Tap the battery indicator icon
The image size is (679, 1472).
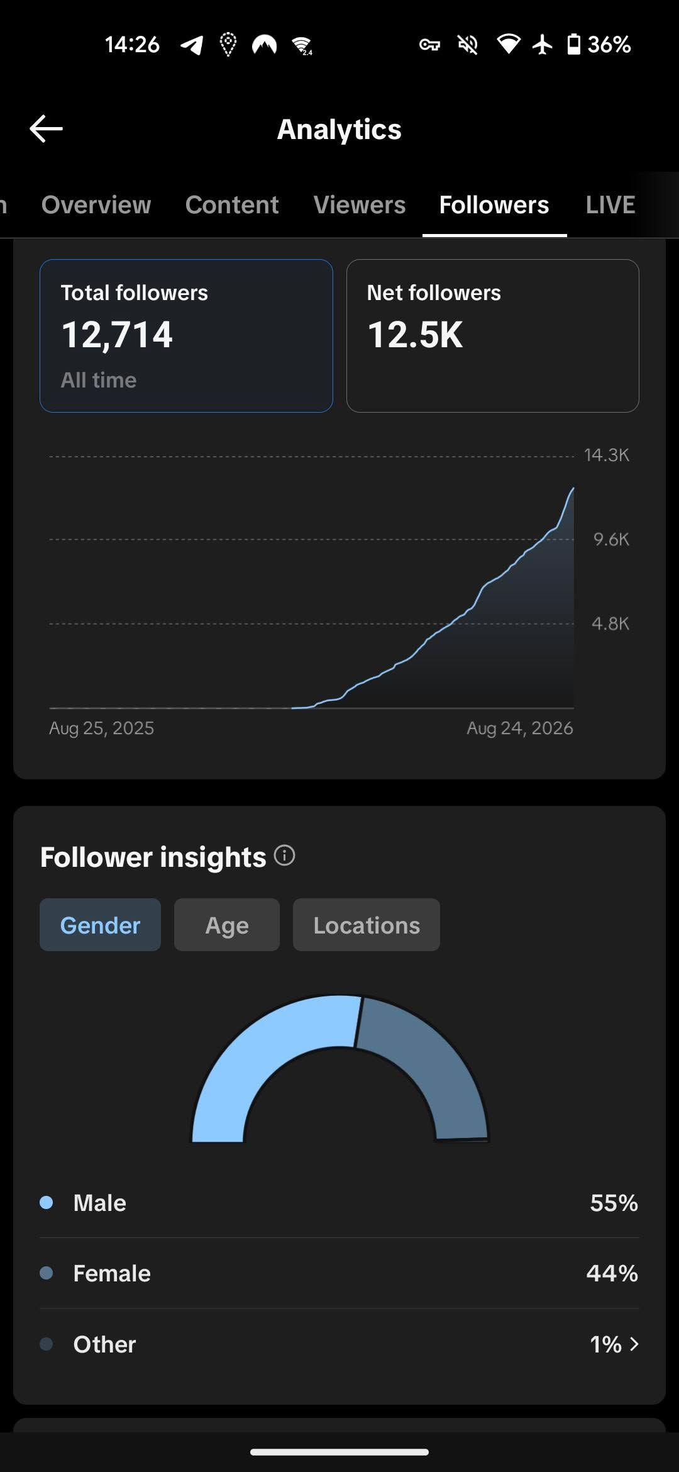(x=573, y=45)
